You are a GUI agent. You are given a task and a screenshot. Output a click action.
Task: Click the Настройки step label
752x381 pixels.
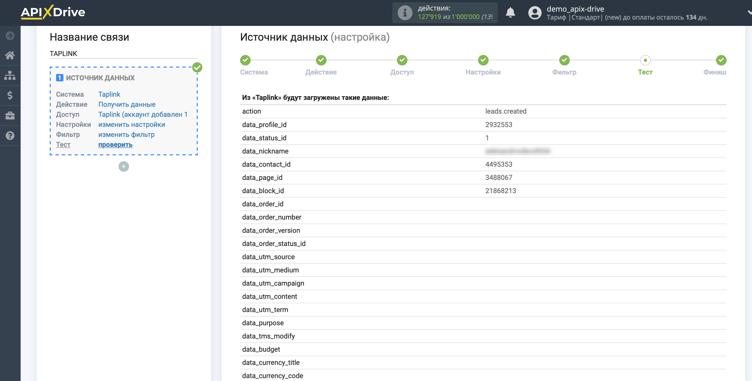pyautogui.click(x=483, y=72)
